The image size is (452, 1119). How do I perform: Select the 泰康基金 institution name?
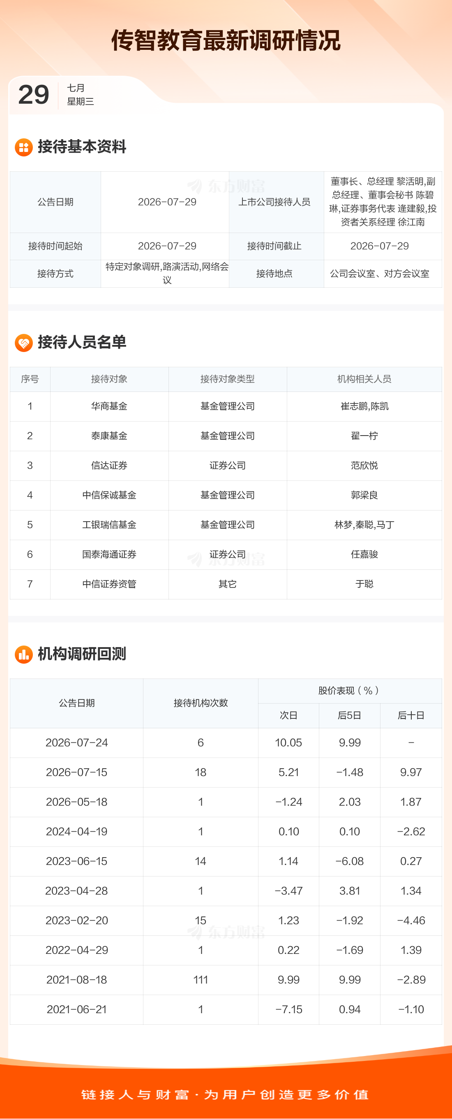109,436
